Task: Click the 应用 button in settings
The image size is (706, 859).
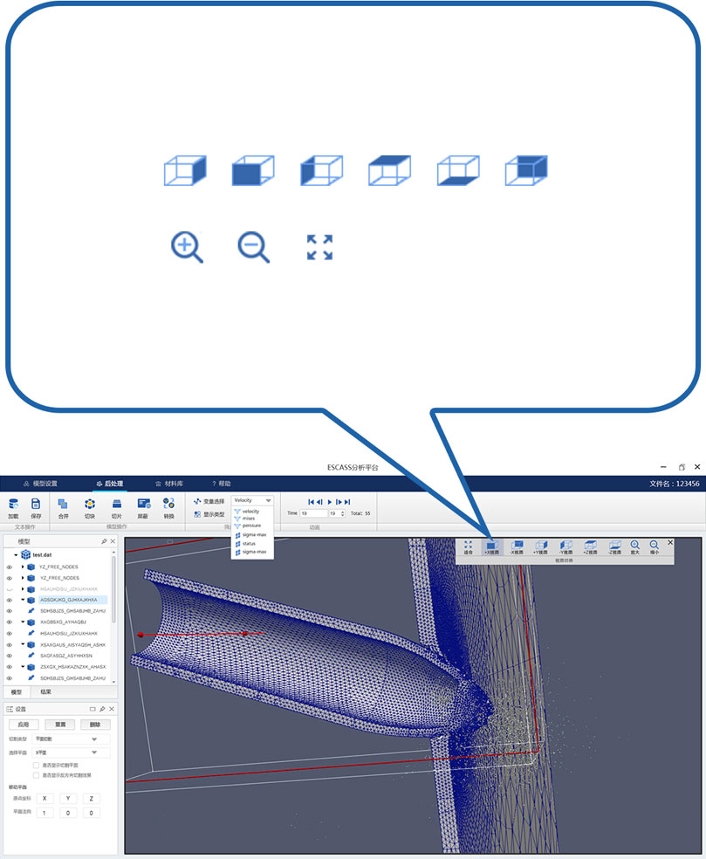Action: click(24, 725)
